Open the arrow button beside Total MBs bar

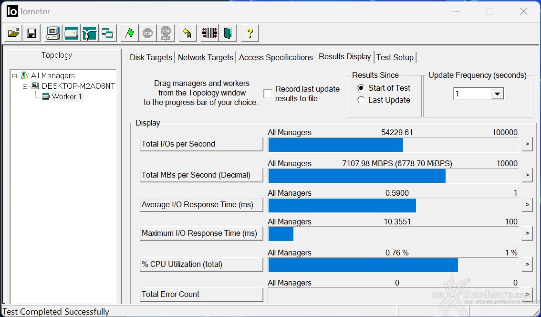[527, 175]
